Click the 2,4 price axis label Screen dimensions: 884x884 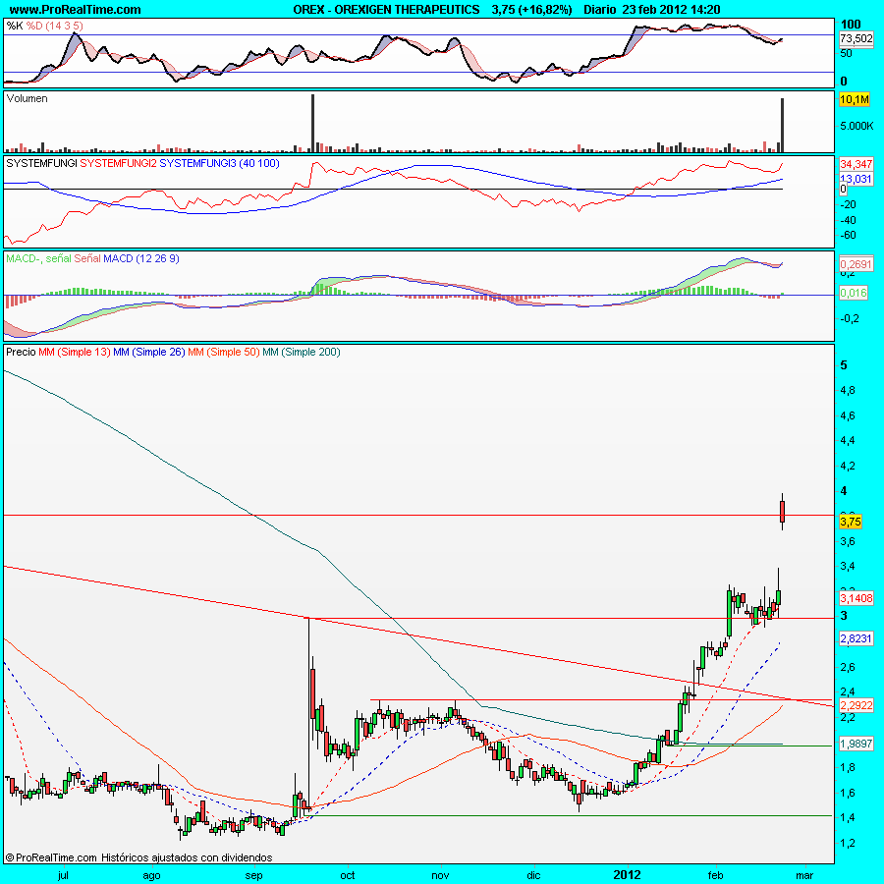(x=848, y=692)
